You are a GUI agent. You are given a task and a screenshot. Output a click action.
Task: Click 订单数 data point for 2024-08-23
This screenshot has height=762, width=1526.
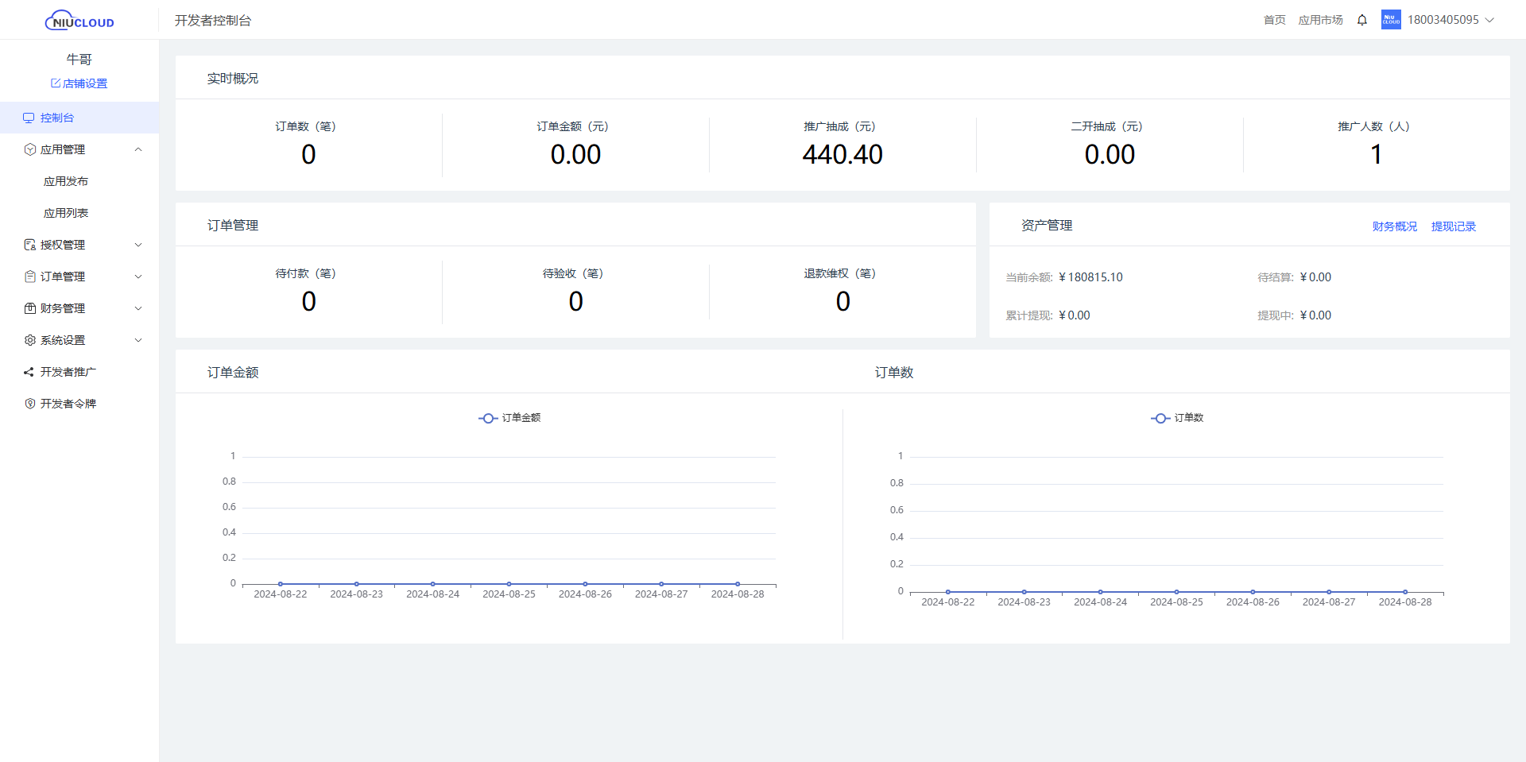(x=1024, y=592)
